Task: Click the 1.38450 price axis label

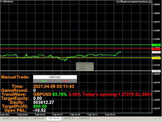Action: (x=156, y=5)
